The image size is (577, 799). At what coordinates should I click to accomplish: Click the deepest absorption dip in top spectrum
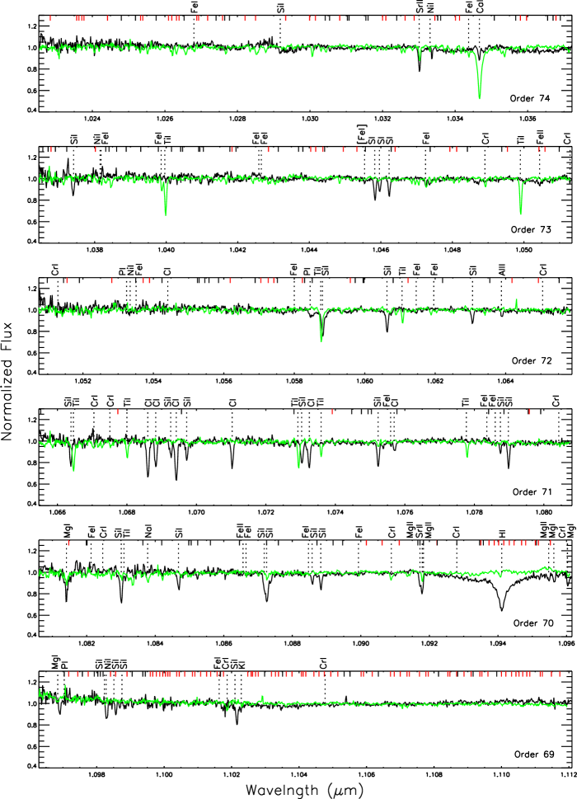tap(479, 96)
